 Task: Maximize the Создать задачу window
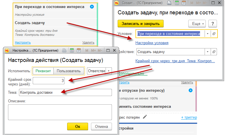(213, 3)
